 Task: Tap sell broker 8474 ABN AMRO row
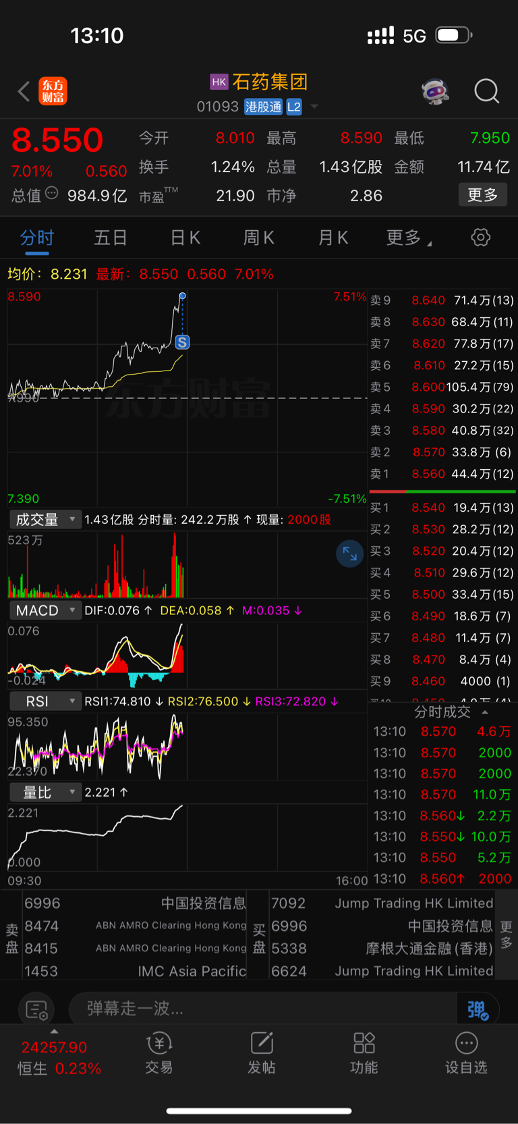pyautogui.click(x=135, y=926)
